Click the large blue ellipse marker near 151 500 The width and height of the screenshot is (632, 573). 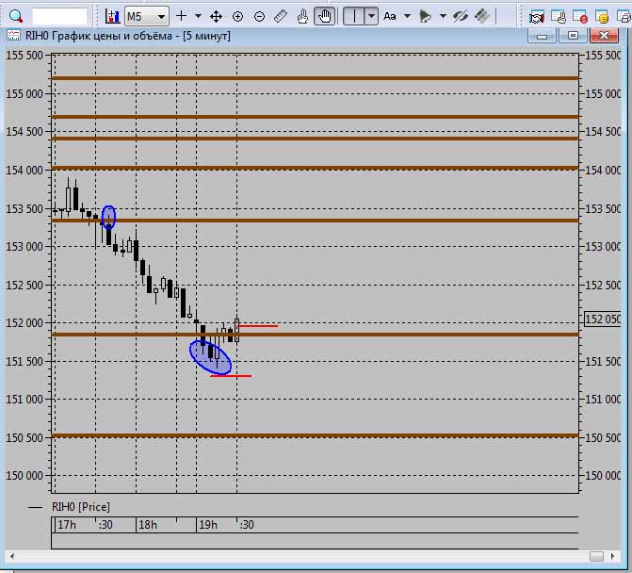tap(210, 357)
